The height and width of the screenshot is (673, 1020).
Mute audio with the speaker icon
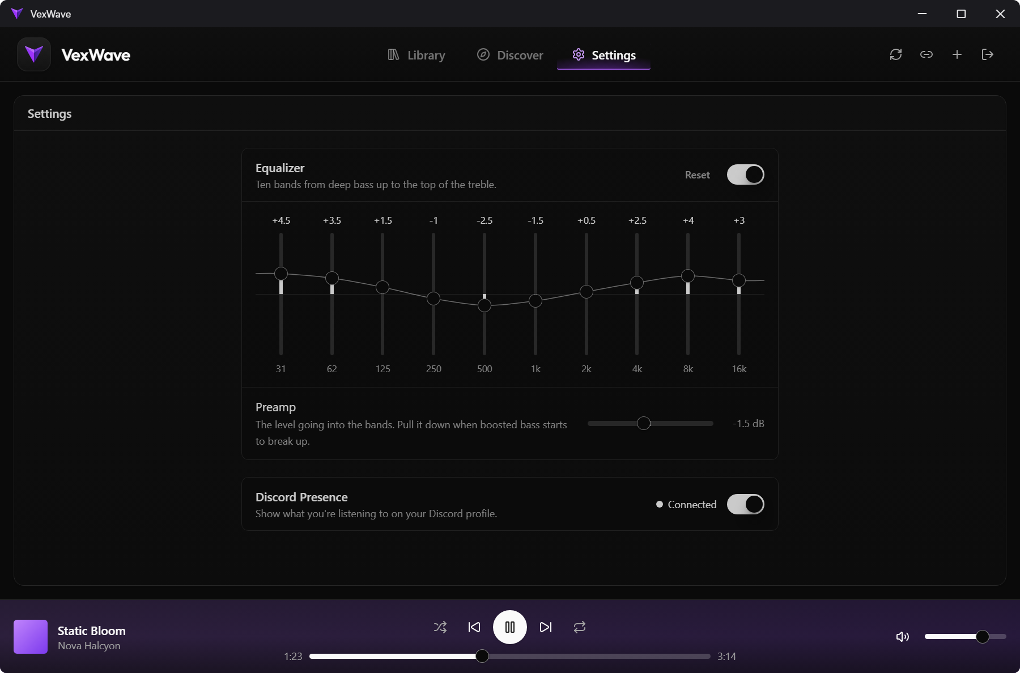click(x=903, y=637)
